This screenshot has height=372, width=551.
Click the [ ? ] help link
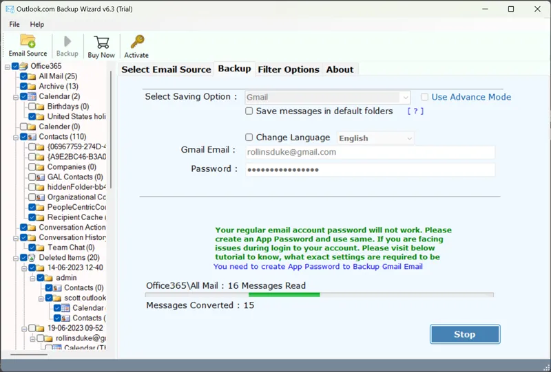pyautogui.click(x=415, y=111)
